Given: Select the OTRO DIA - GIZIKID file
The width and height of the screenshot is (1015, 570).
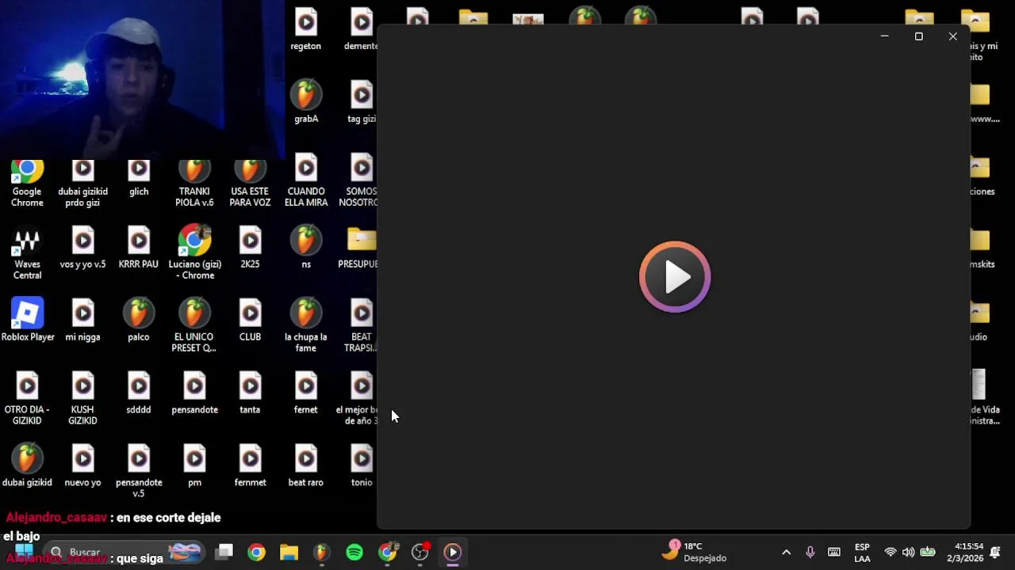Looking at the screenshot, I should coord(27,399).
